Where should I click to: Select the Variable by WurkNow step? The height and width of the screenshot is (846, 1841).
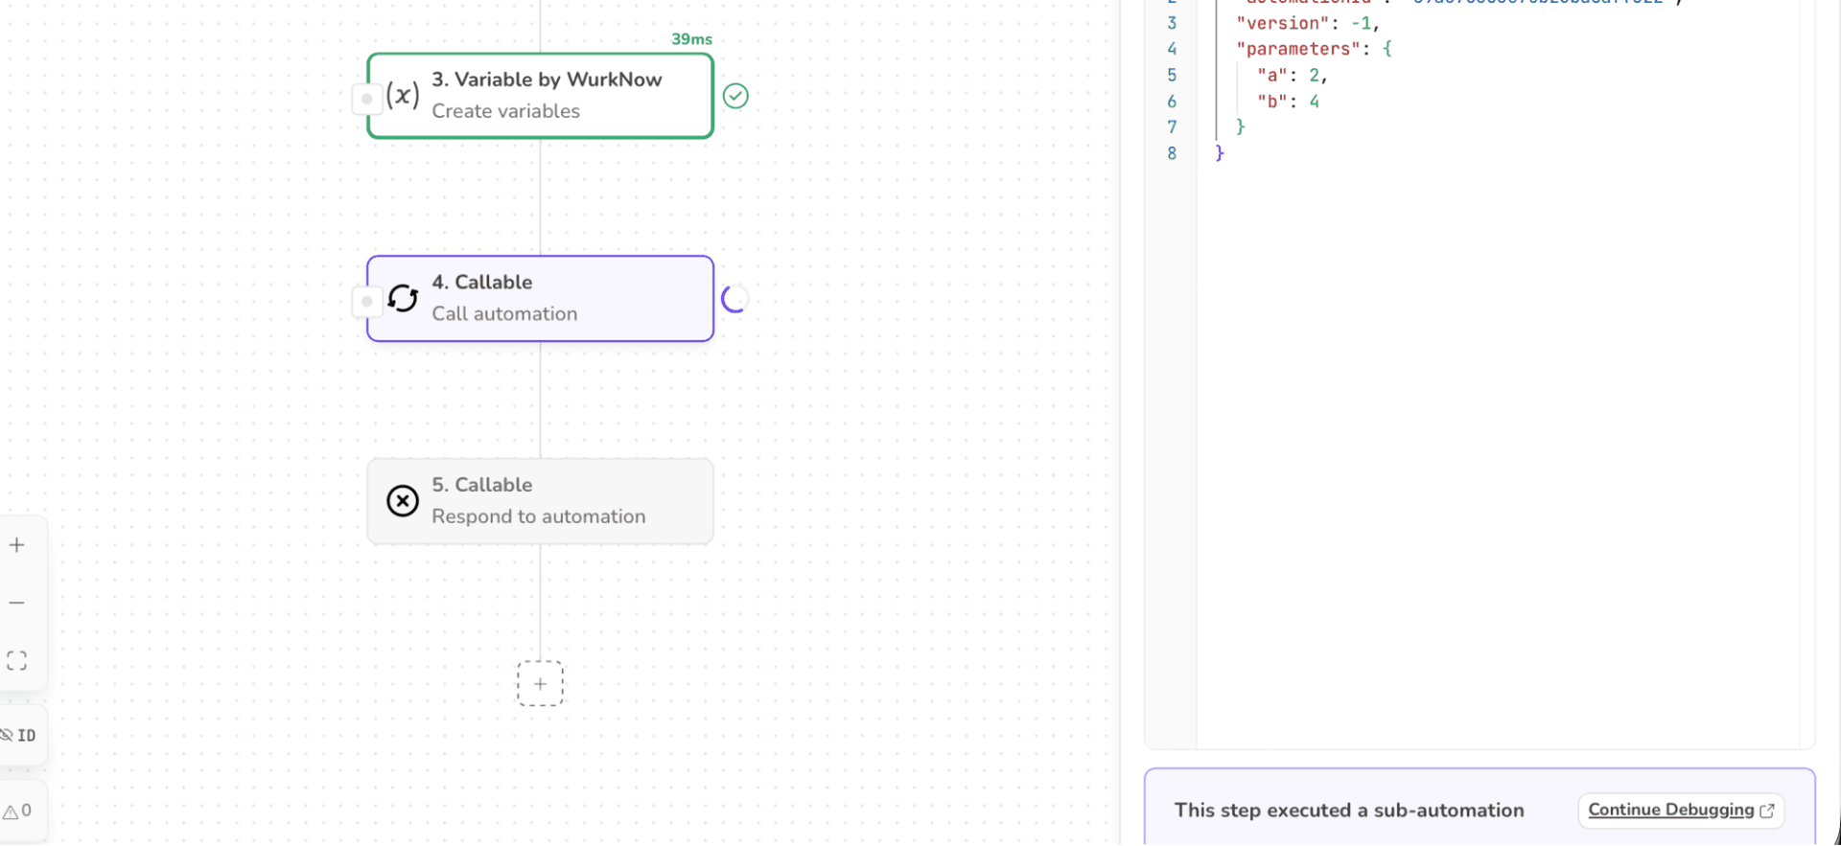pyautogui.click(x=547, y=80)
